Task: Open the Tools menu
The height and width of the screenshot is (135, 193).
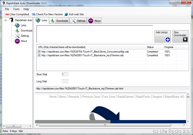Action: (x=16, y=9)
